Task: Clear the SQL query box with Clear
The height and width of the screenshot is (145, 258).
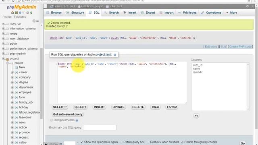Action: pos(155,107)
